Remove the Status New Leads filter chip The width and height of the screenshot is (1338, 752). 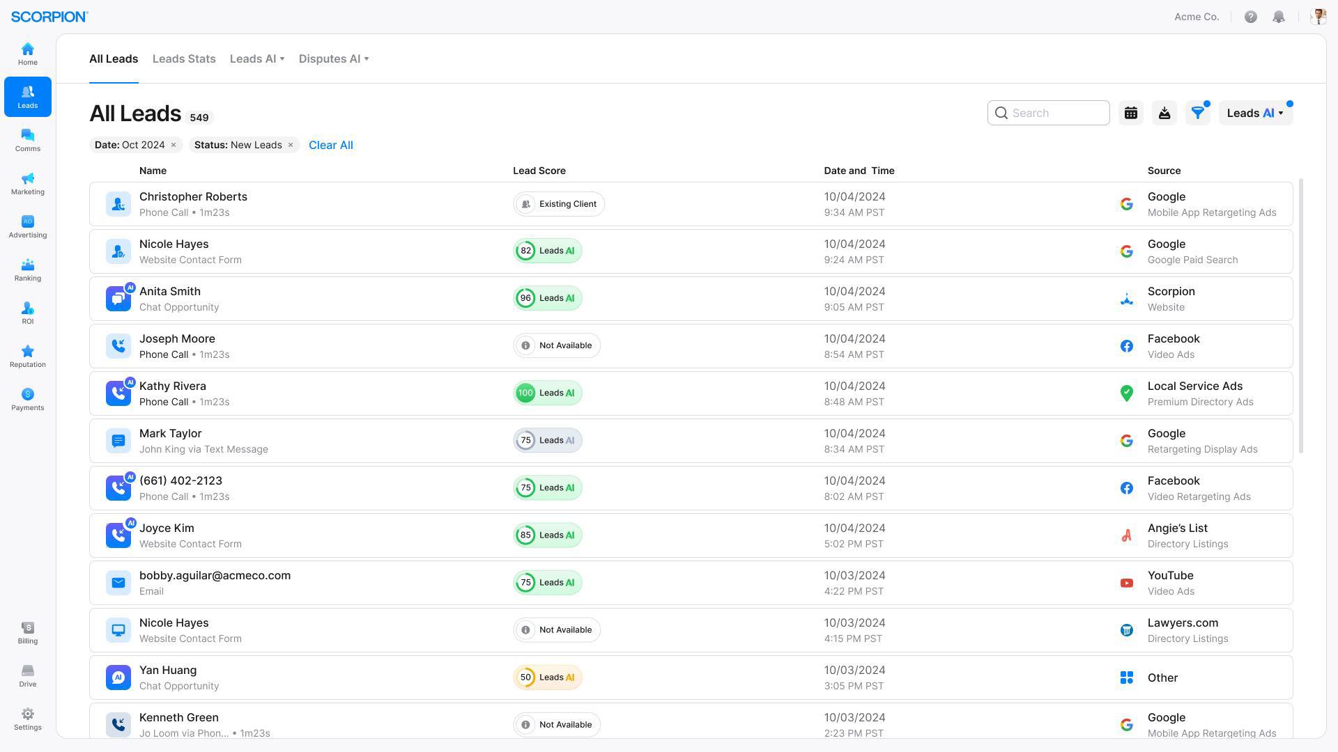coord(291,145)
